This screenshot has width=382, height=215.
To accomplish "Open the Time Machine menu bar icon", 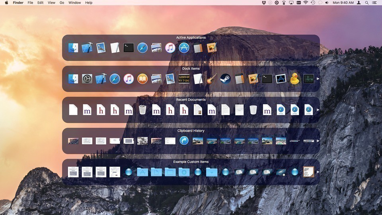I will (x=313, y=3).
